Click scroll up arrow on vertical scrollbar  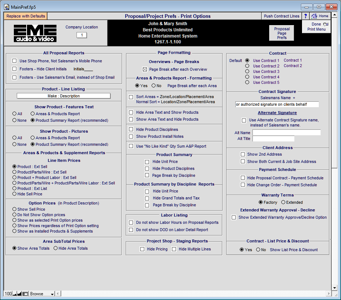334,15
